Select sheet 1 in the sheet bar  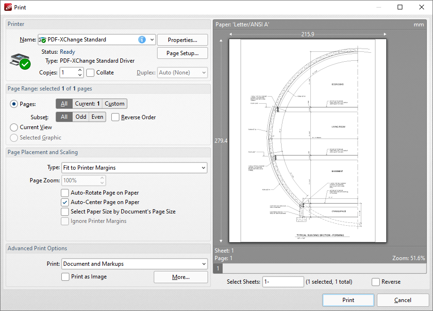(x=218, y=268)
